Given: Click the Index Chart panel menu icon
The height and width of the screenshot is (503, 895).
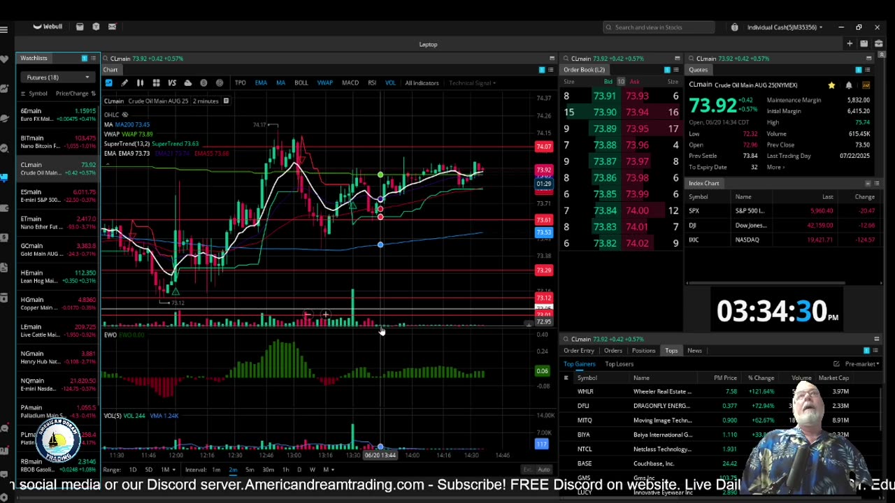Looking at the screenshot, I should [876, 183].
